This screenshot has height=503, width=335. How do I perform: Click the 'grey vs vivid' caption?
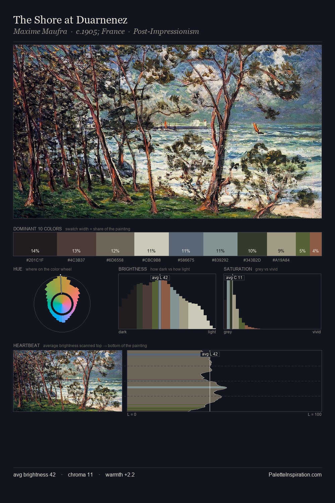click(266, 269)
